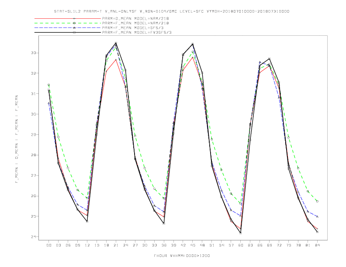Click y-axis tick label 31
Viewport: 346px width, 267px height.
coord(34,94)
